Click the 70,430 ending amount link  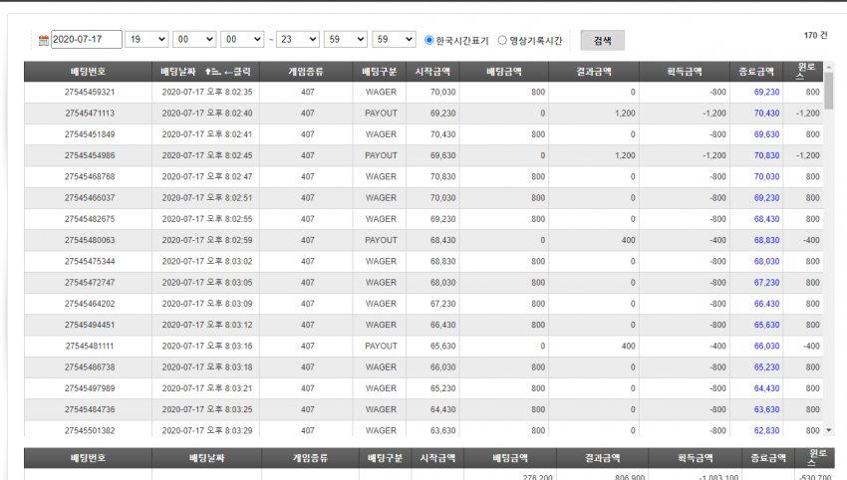click(x=766, y=114)
